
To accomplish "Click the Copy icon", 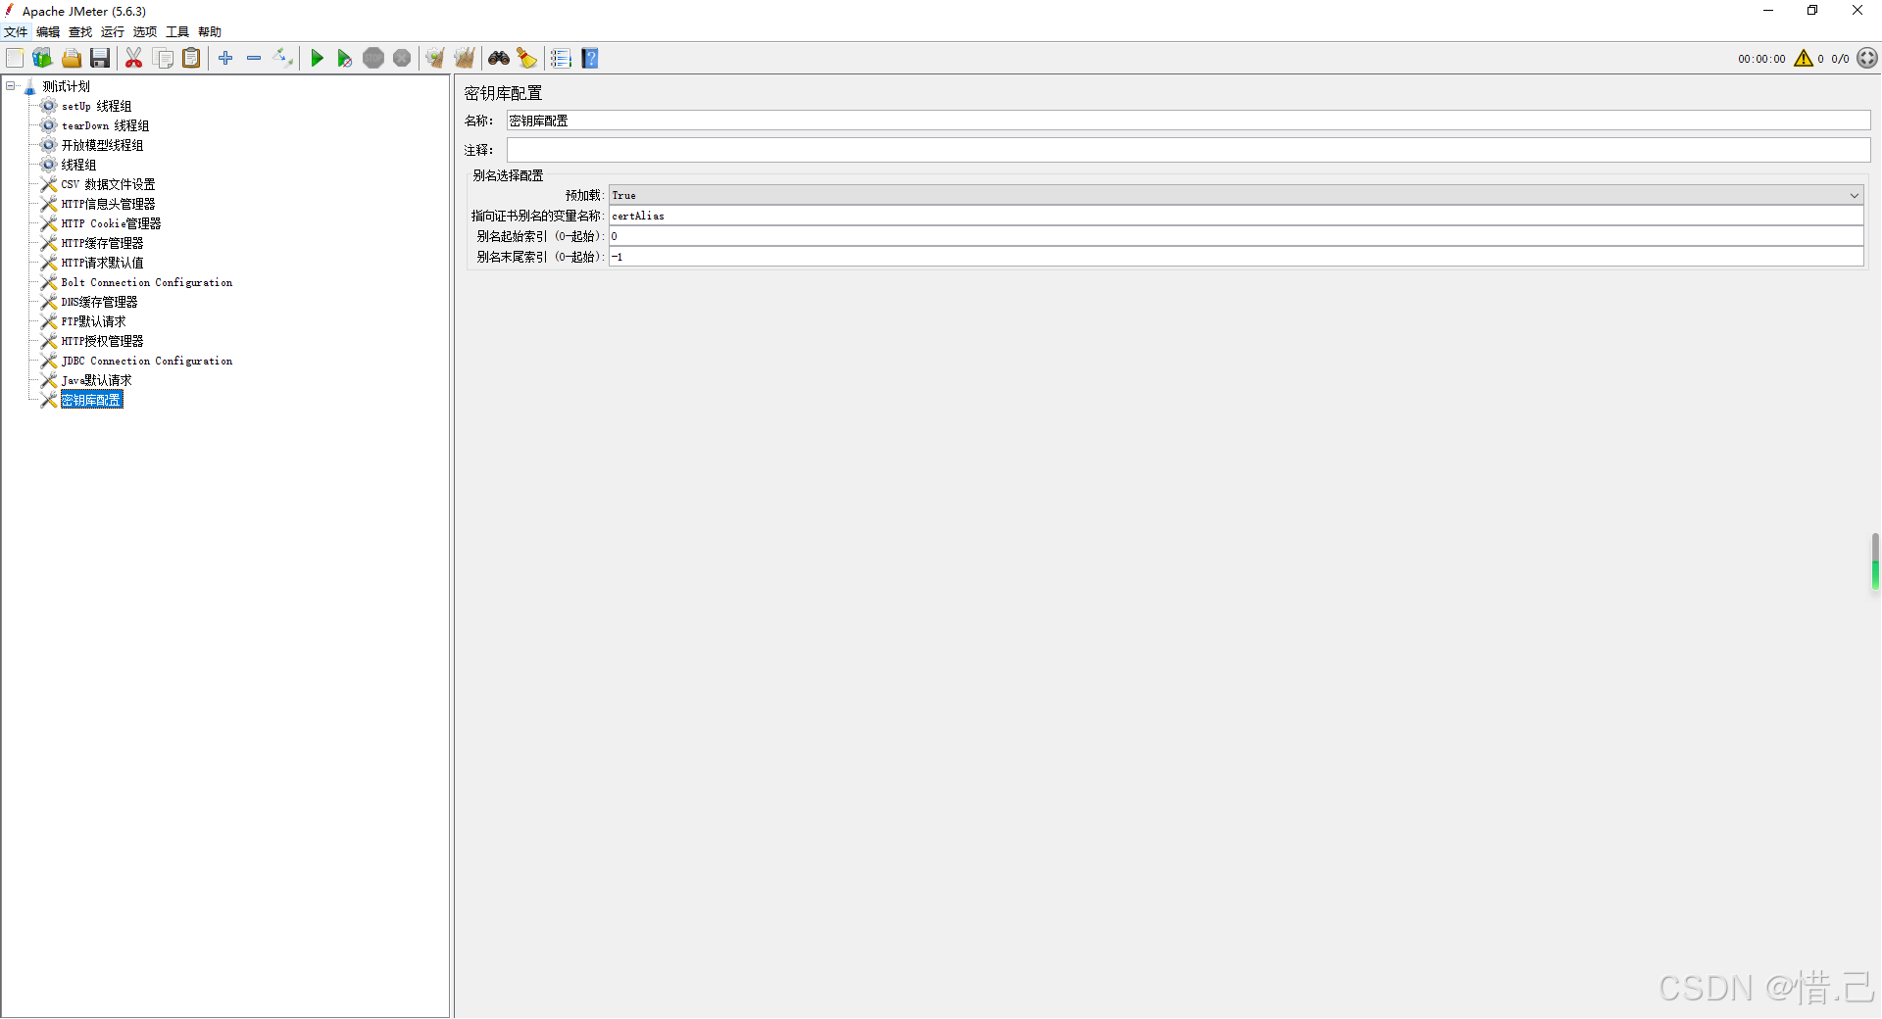I will pyautogui.click(x=163, y=59).
